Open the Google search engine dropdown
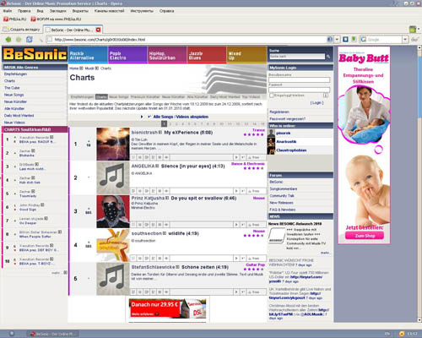This screenshot has width=422, height=338. (405, 40)
